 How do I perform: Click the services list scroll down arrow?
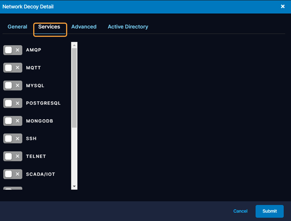pos(74,187)
